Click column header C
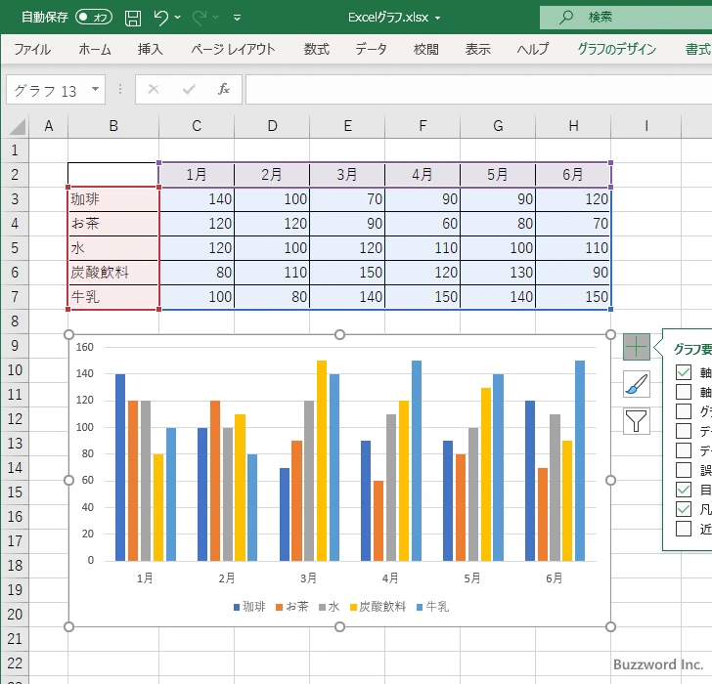 (197, 126)
